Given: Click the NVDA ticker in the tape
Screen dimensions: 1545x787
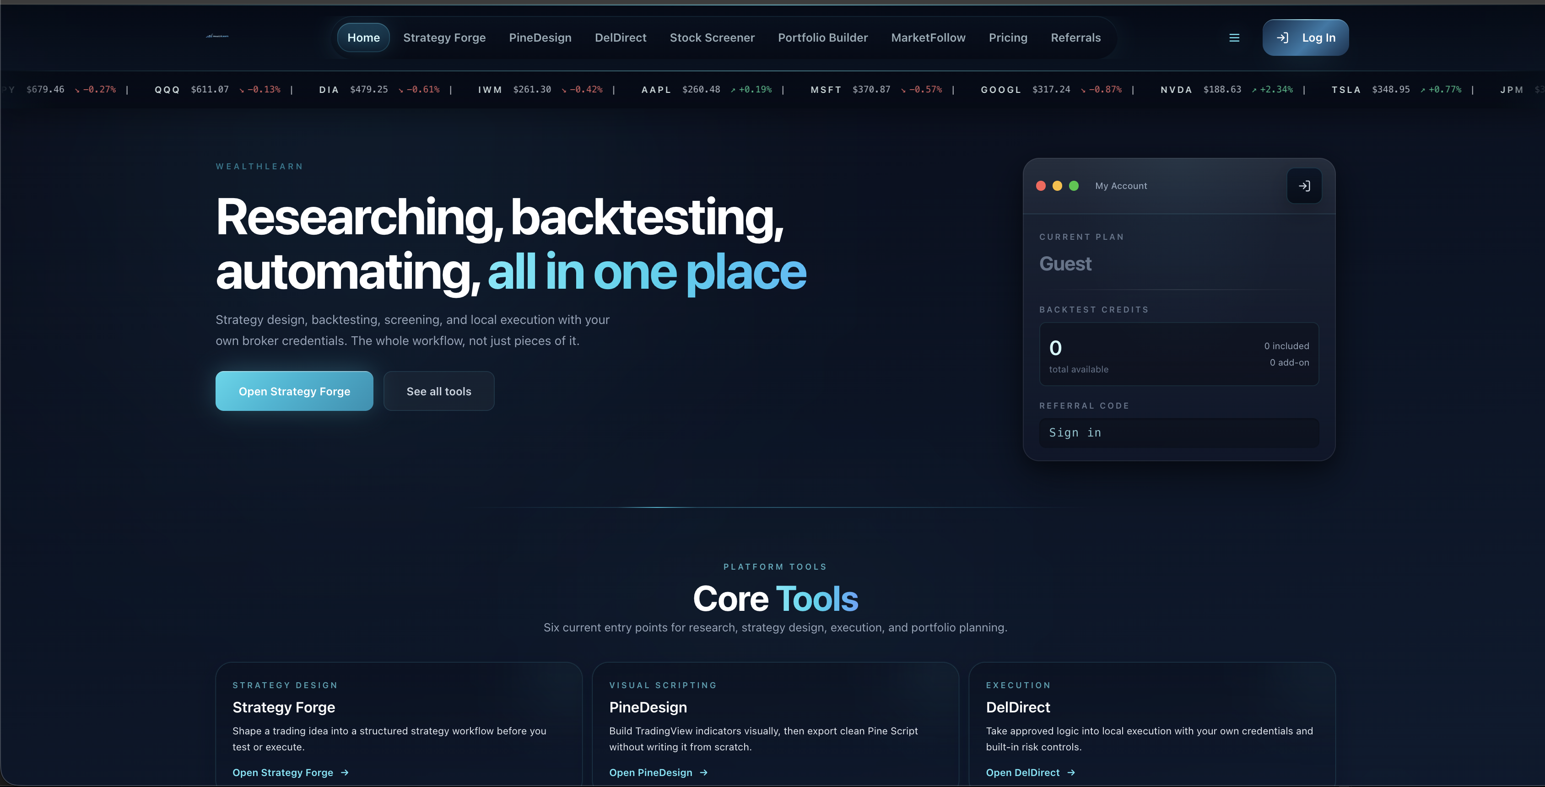Looking at the screenshot, I should [x=1176, y=89].
